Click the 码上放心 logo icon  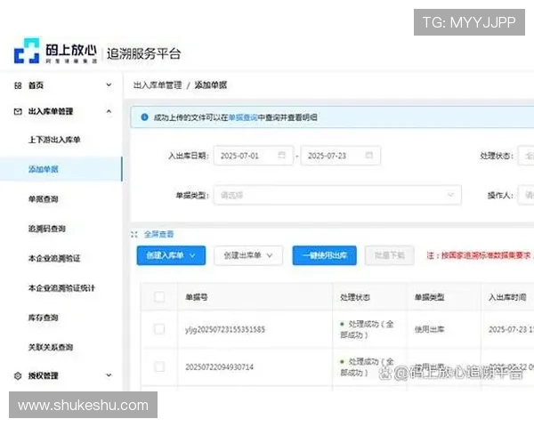[x=27, y=51]
